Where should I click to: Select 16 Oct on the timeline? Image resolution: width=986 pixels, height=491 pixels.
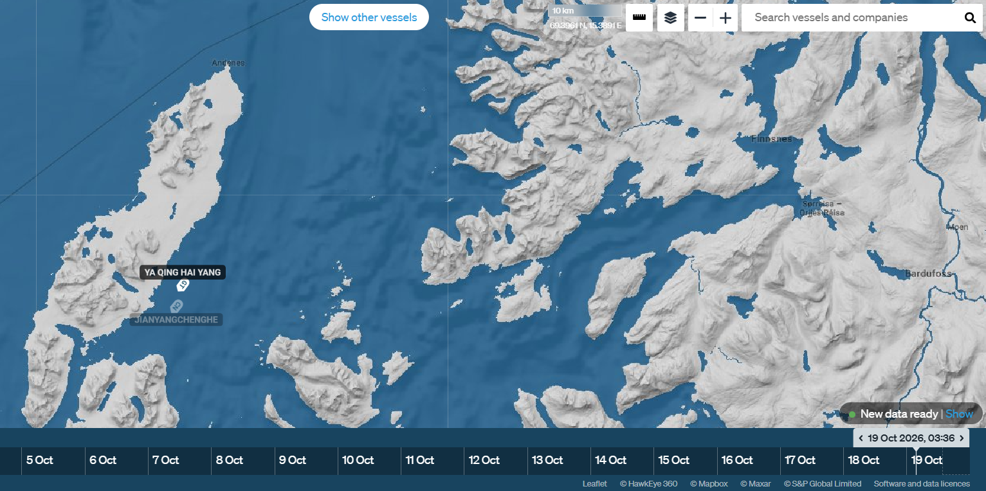coord(737,460)
